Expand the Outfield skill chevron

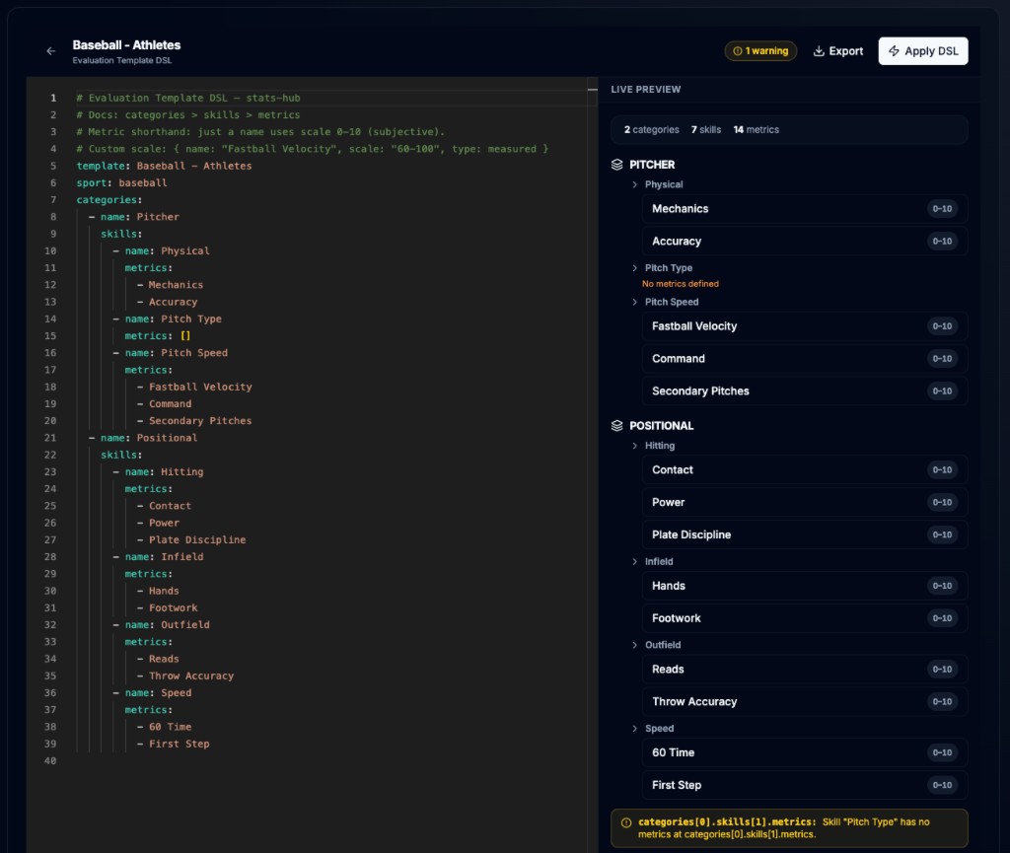click(x=634, y=645)
